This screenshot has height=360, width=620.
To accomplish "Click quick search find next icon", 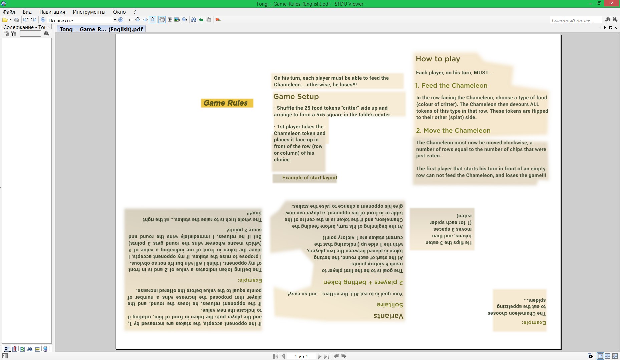I will (615, 20).
